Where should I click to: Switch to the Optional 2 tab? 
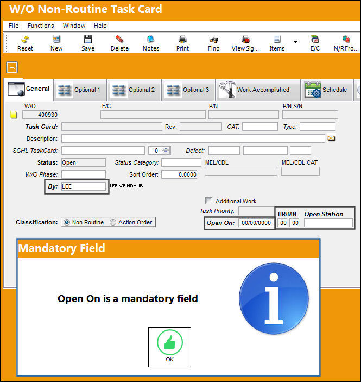[x=135, y=90]
